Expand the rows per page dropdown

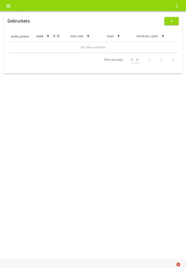(137, 60)
